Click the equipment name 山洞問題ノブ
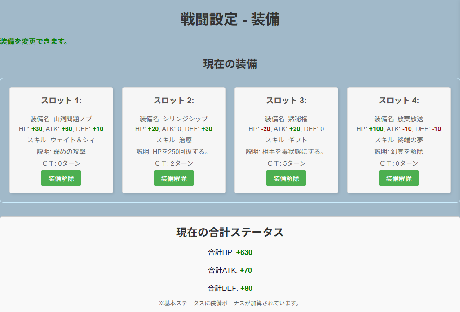Screen dimensions: 460x312 (x=72, y=119)
